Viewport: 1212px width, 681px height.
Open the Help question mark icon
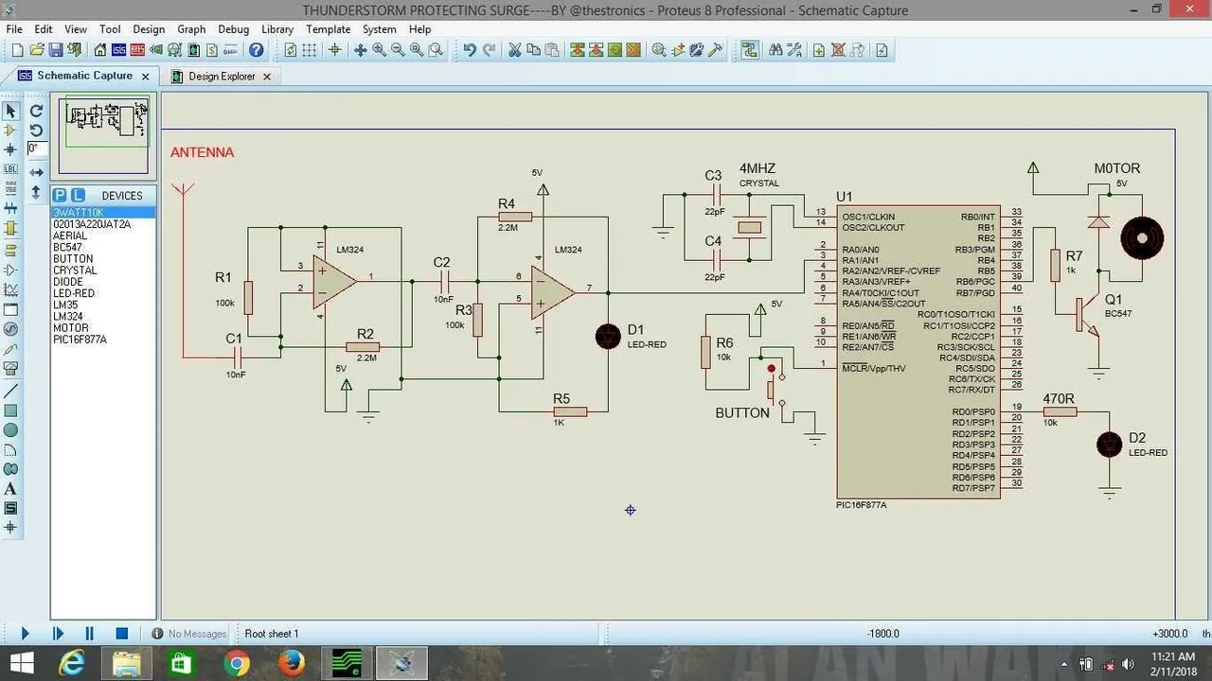[x=256, y=49]
